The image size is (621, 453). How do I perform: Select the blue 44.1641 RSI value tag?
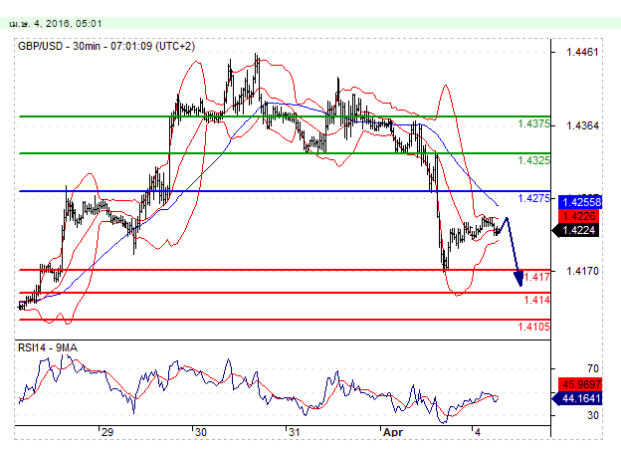(x=579, y=397)
